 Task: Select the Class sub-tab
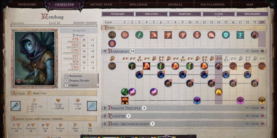[x=219, y=14]
